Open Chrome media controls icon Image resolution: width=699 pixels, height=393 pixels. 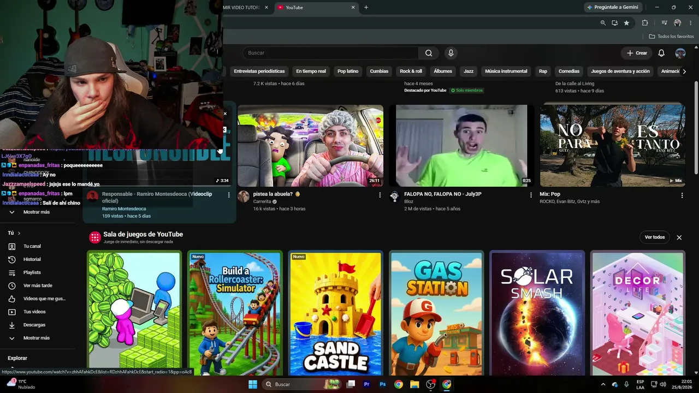(664, 23)
